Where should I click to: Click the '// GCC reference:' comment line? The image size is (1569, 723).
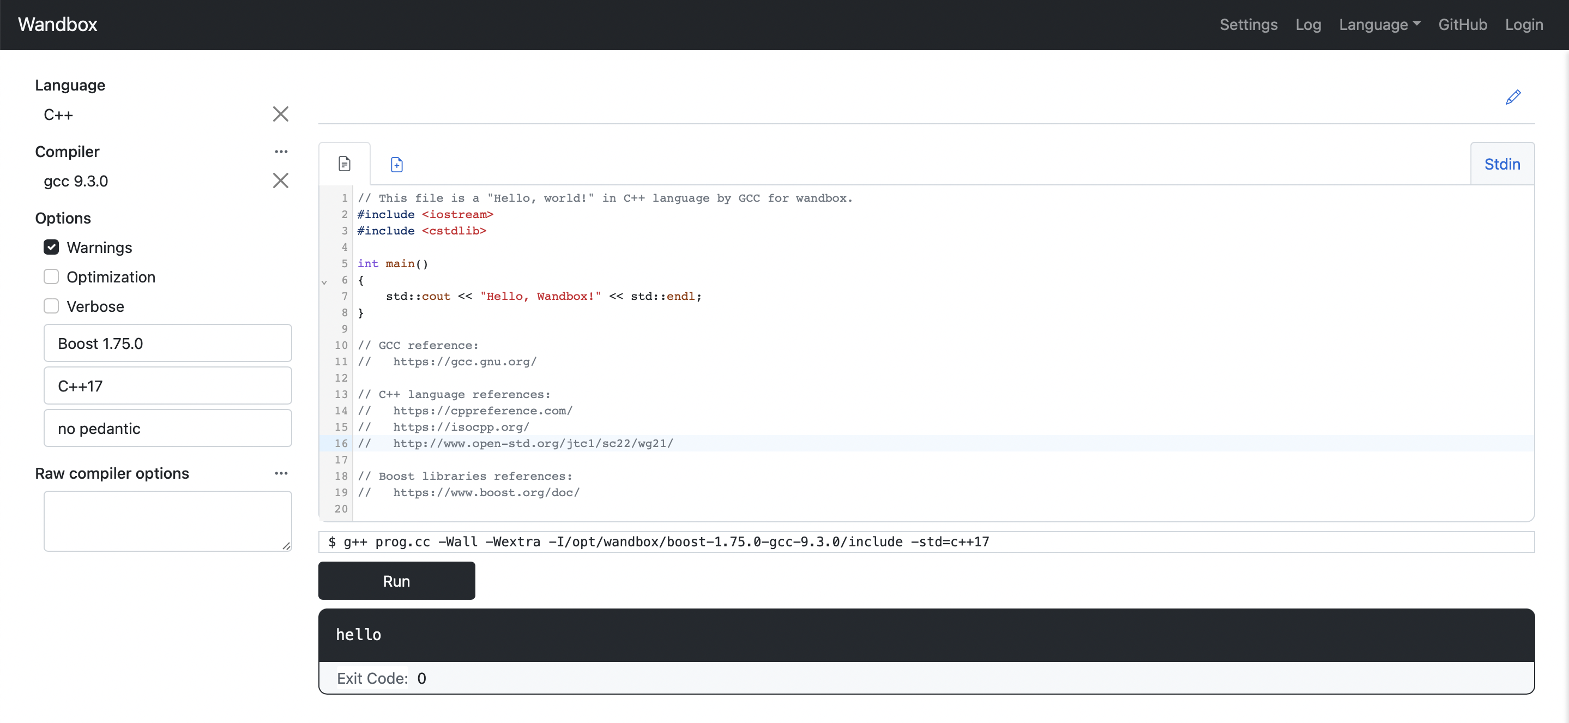pos(418,345)
